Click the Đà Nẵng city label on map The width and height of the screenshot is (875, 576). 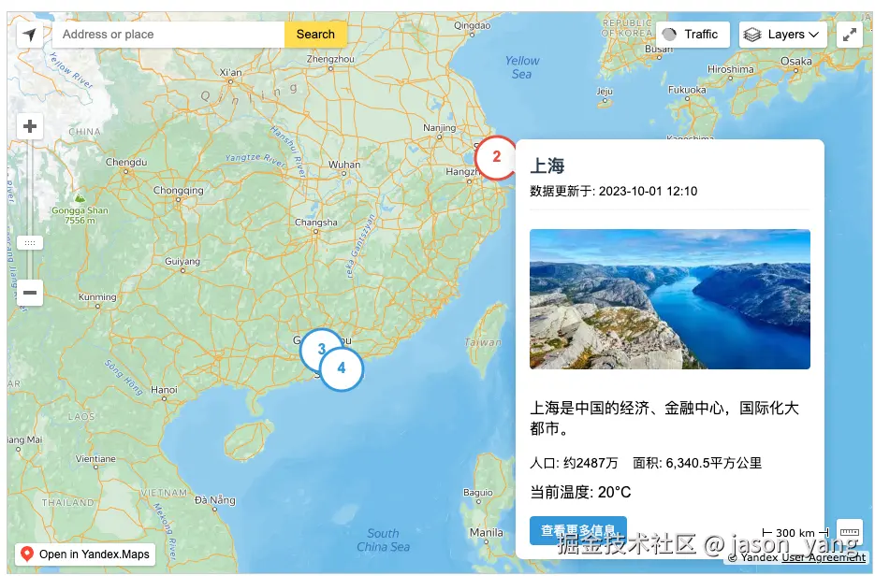pyautogui.click(x=215, y=499)
